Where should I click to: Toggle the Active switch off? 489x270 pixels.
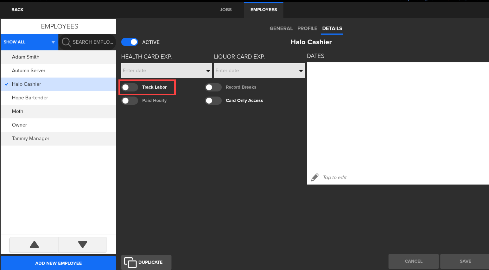point(130,42)
